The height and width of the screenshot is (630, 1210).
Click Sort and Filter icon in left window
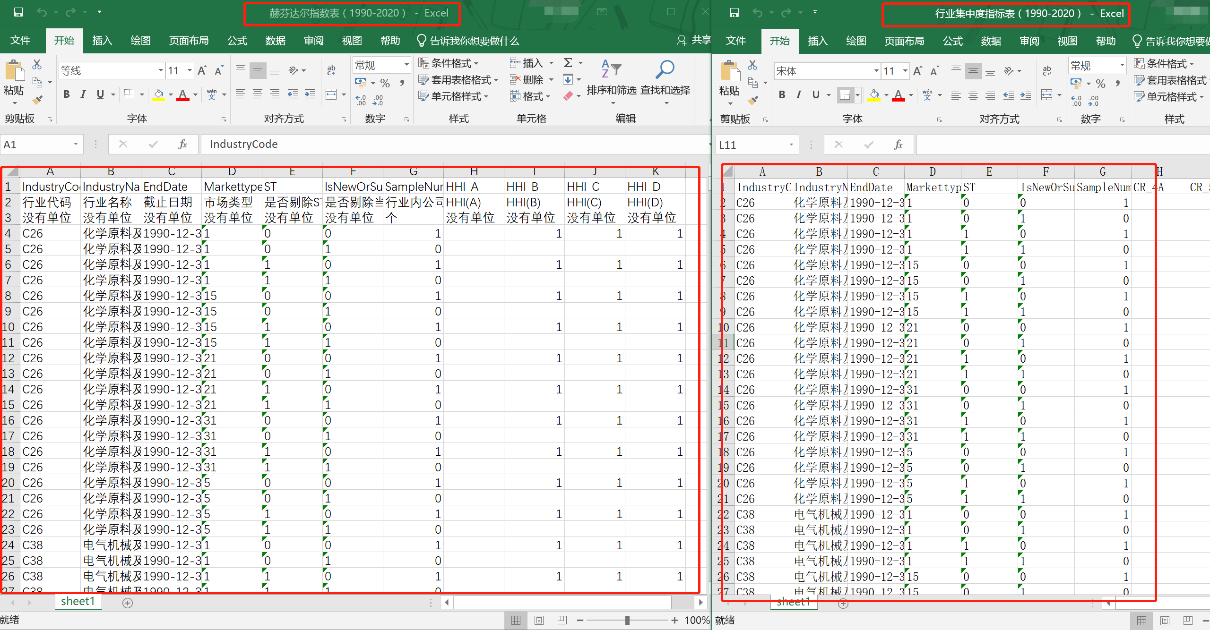(611, 69)
